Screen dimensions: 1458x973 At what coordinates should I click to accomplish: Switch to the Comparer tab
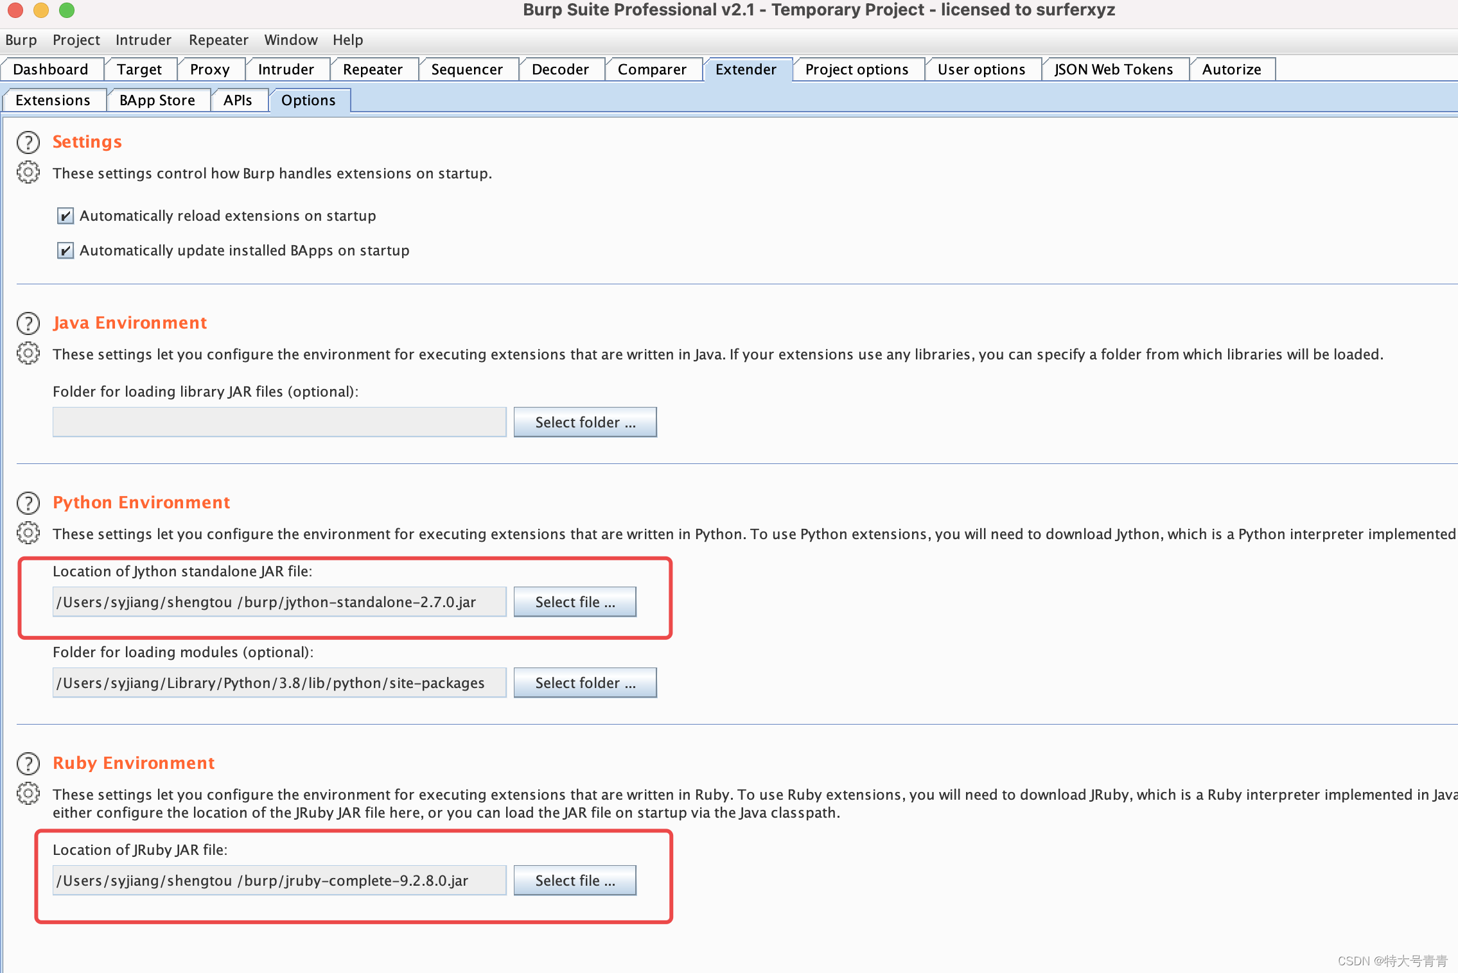coord(653,69)
